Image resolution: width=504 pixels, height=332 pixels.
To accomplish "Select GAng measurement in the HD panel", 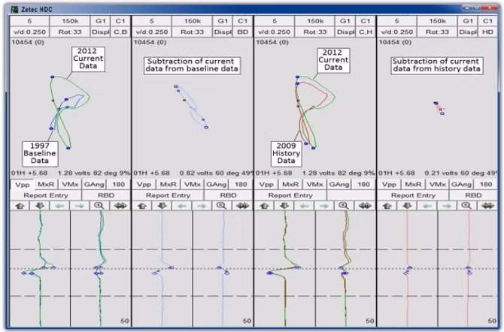I will [462, 185].
